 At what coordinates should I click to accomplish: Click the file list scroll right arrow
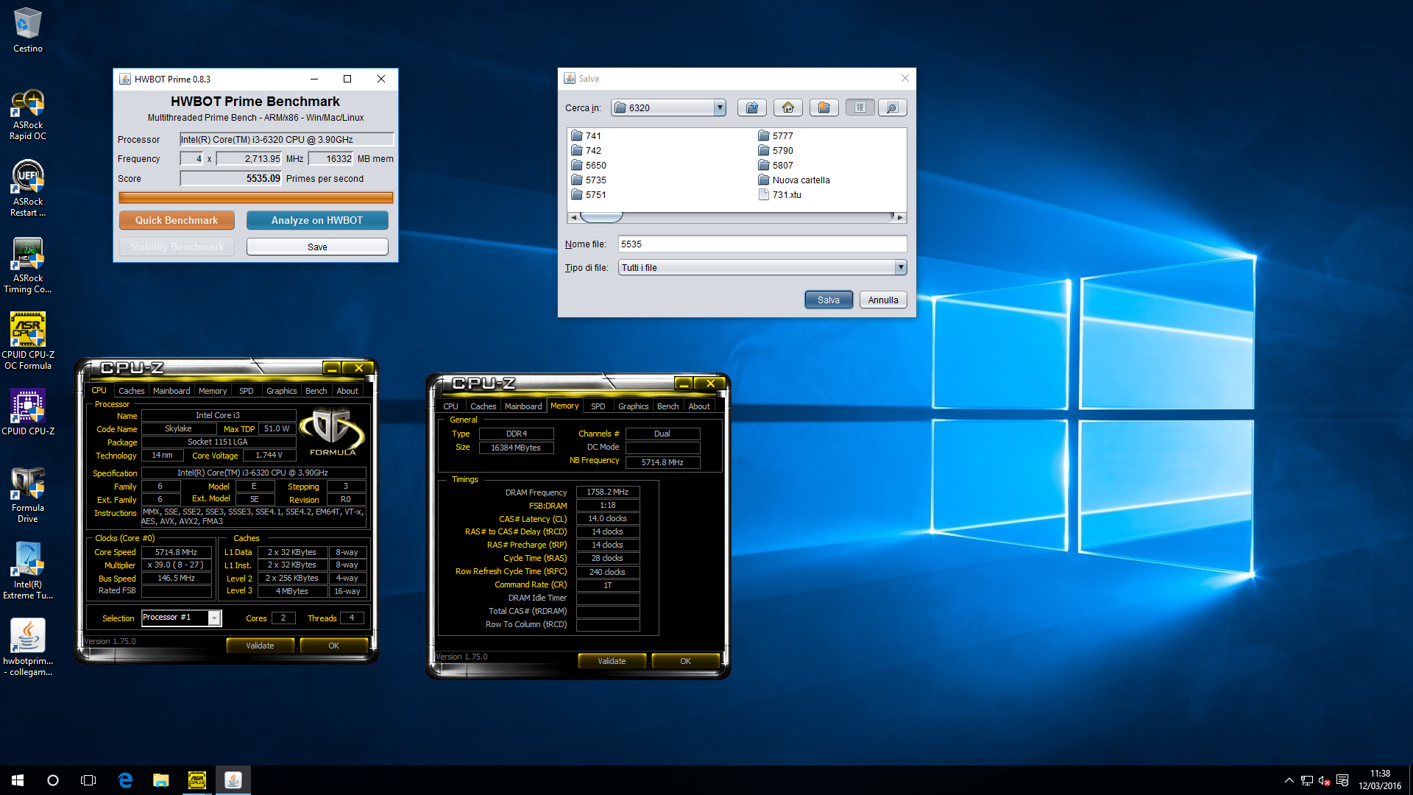pos(900,217)
